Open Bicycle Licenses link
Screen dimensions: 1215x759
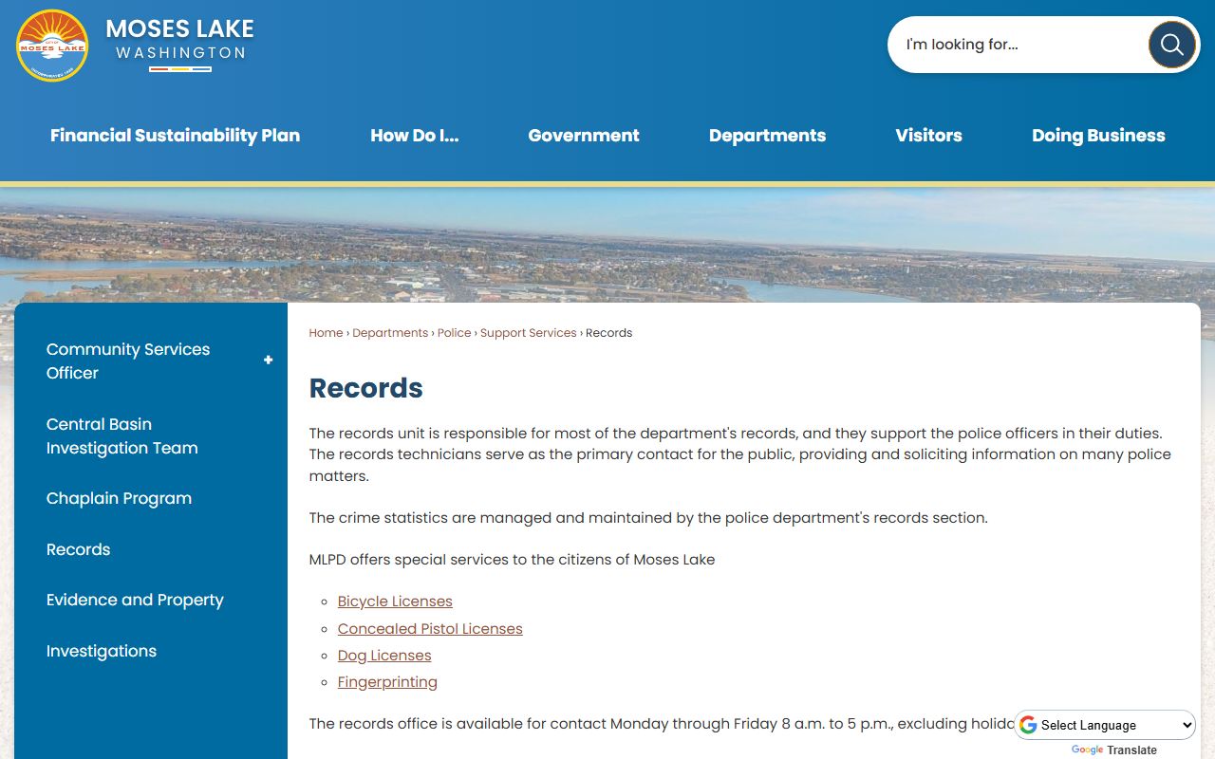coord(395,602)
